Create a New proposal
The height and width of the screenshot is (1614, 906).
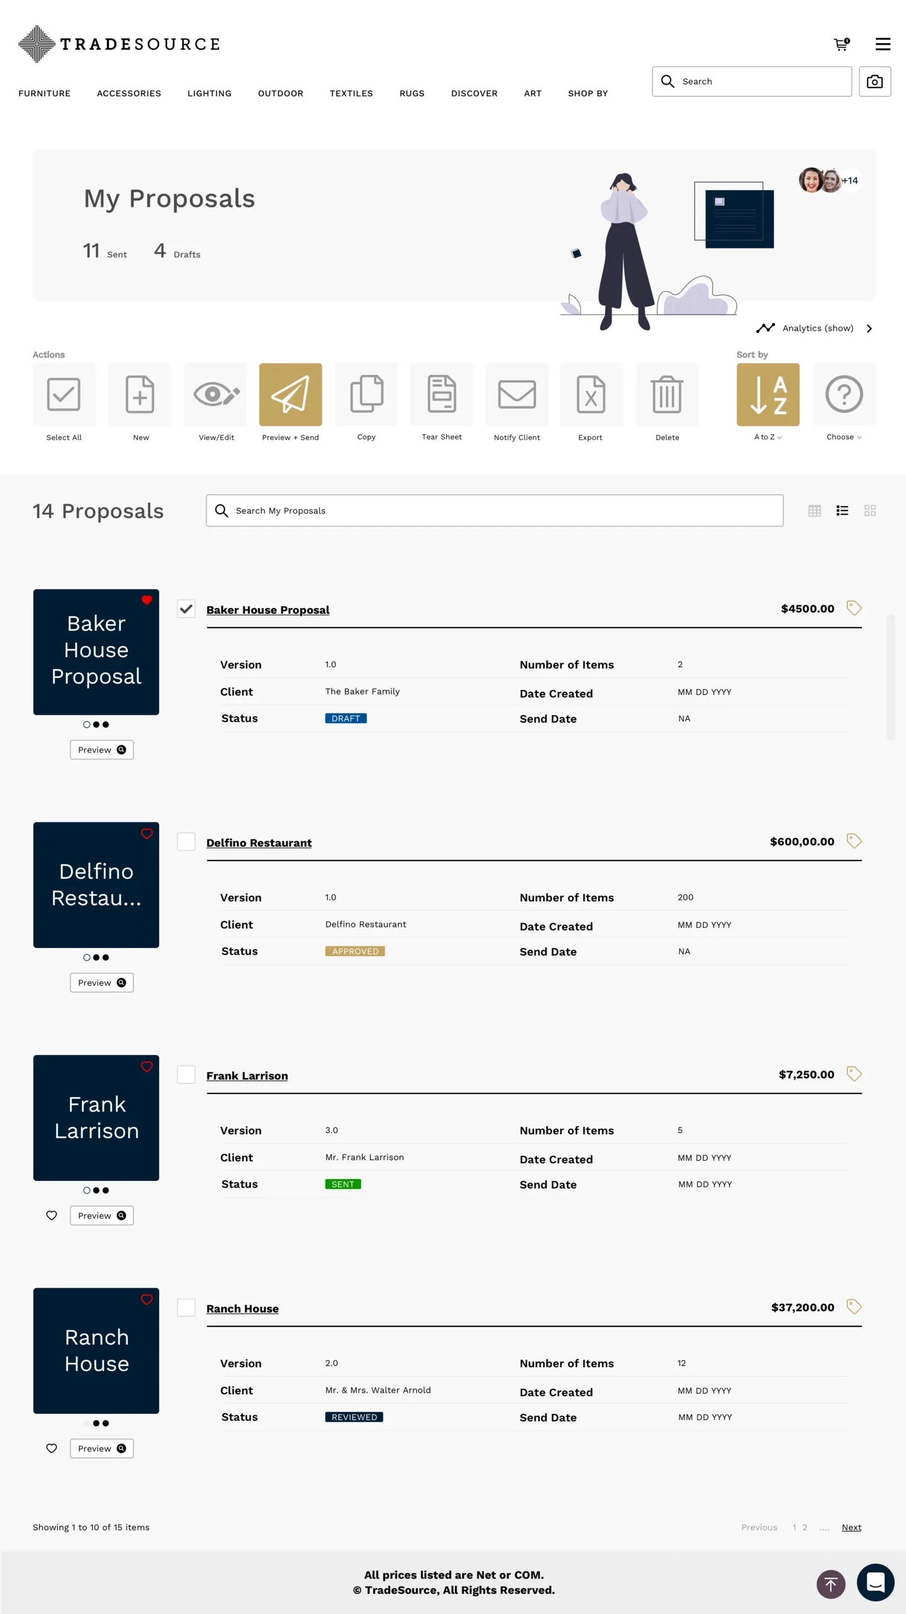tap(140, 395)
